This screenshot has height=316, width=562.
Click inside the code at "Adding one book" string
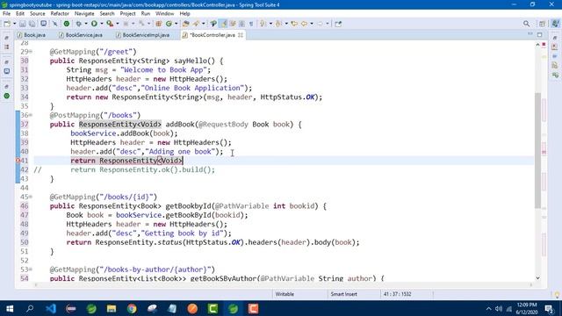(x=180, y=152)
